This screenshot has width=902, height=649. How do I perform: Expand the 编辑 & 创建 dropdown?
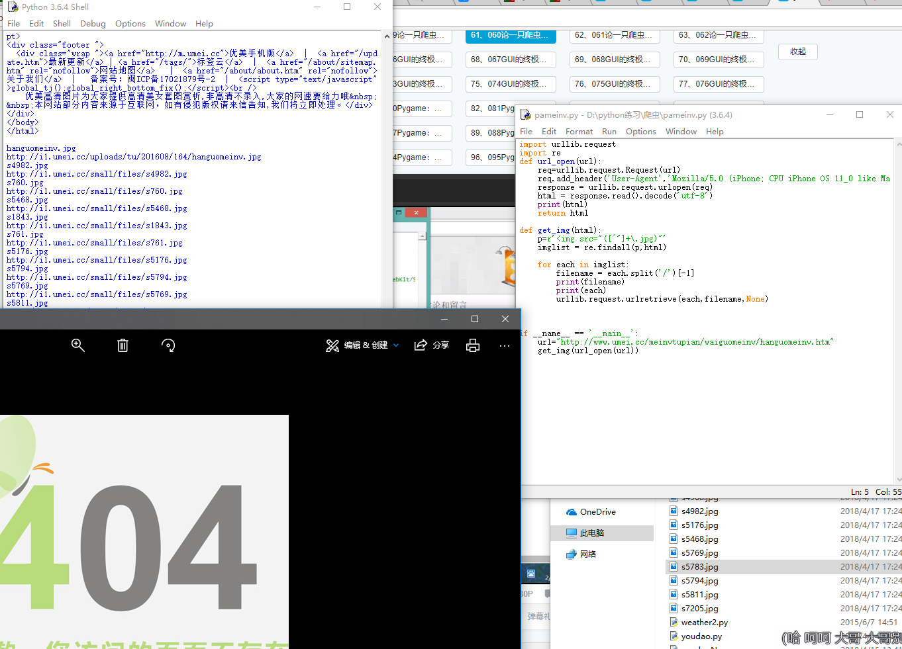pos(396,345)
